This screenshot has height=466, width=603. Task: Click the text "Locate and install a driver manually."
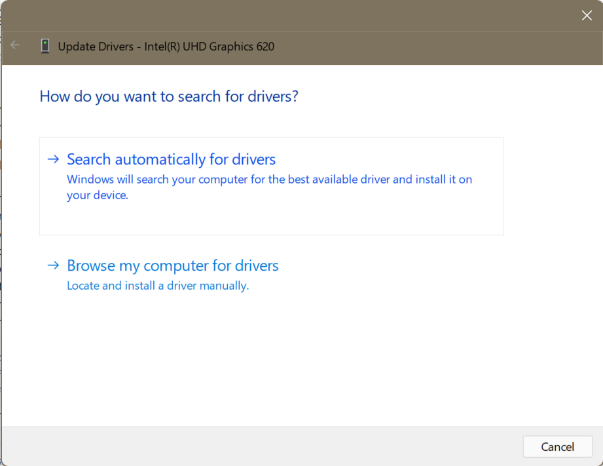tap(158, 286)
